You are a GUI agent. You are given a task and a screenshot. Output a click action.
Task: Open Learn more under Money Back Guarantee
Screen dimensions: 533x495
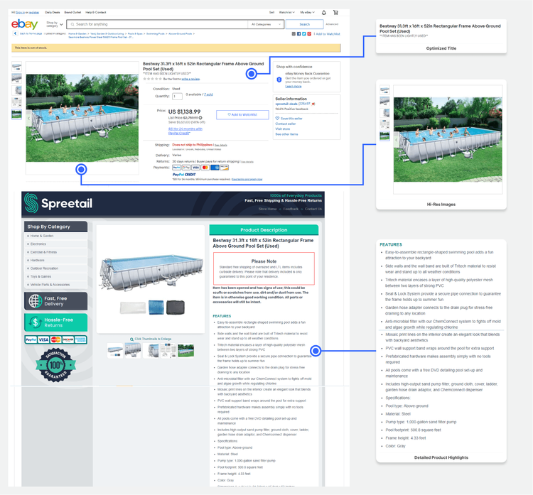[293, 87]
